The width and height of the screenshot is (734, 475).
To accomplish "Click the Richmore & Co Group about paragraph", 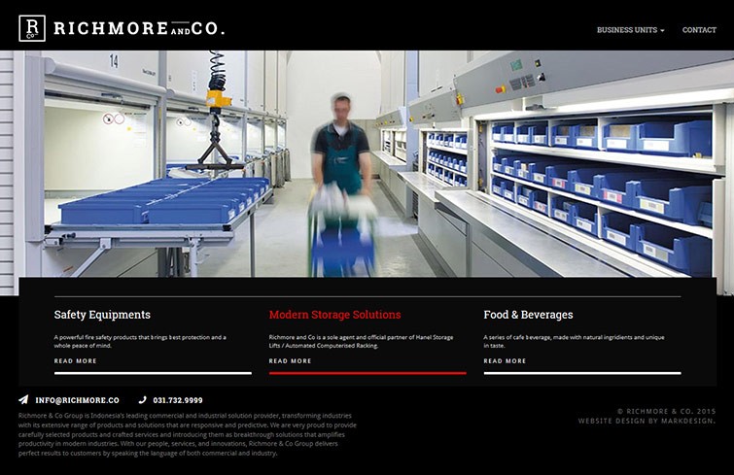I will pyautogui.click(x=188, y=434).
